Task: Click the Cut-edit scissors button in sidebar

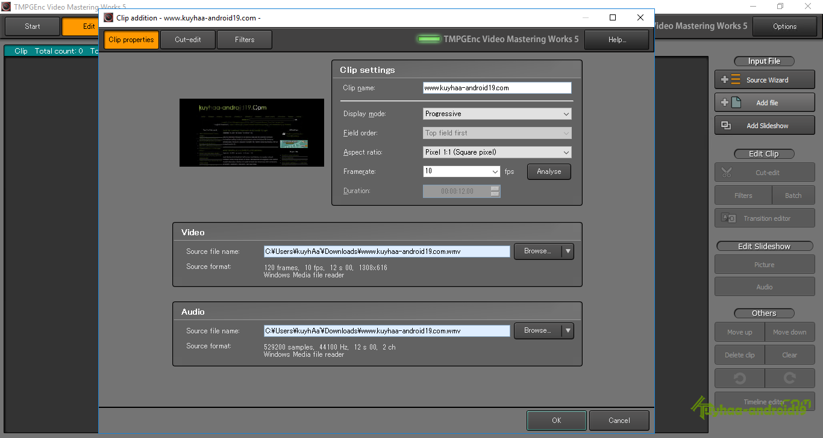Action: coord(765,173)
